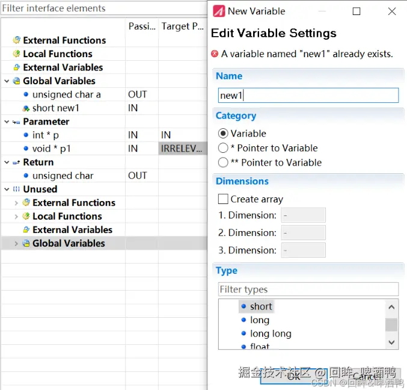Select the void * p1 parameter row
This screenshot has width=407, height=390.
(52, 149)
